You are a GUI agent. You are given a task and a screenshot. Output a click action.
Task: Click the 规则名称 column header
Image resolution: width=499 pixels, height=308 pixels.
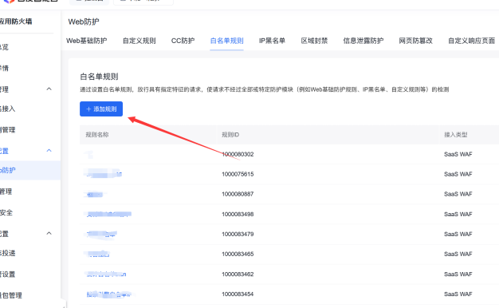click(97, 135)
